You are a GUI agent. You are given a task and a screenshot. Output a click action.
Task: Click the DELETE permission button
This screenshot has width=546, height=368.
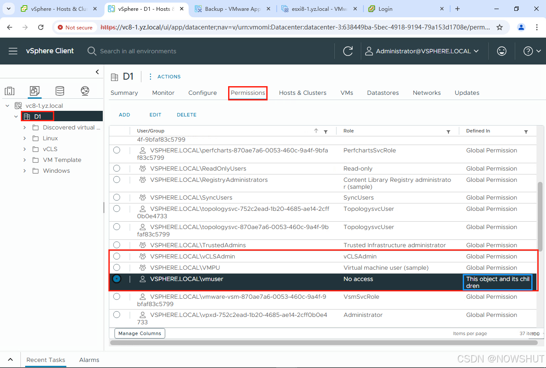[x=186, y=115]
